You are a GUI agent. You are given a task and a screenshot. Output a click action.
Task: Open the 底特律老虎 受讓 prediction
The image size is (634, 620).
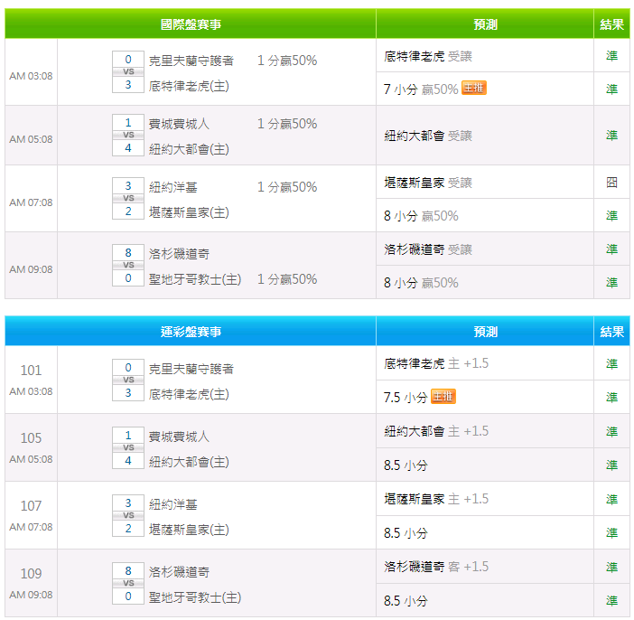[428, 56]
